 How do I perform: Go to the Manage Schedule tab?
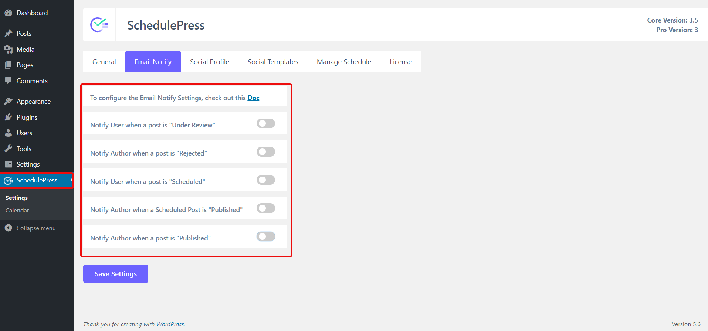coord(344,62)
